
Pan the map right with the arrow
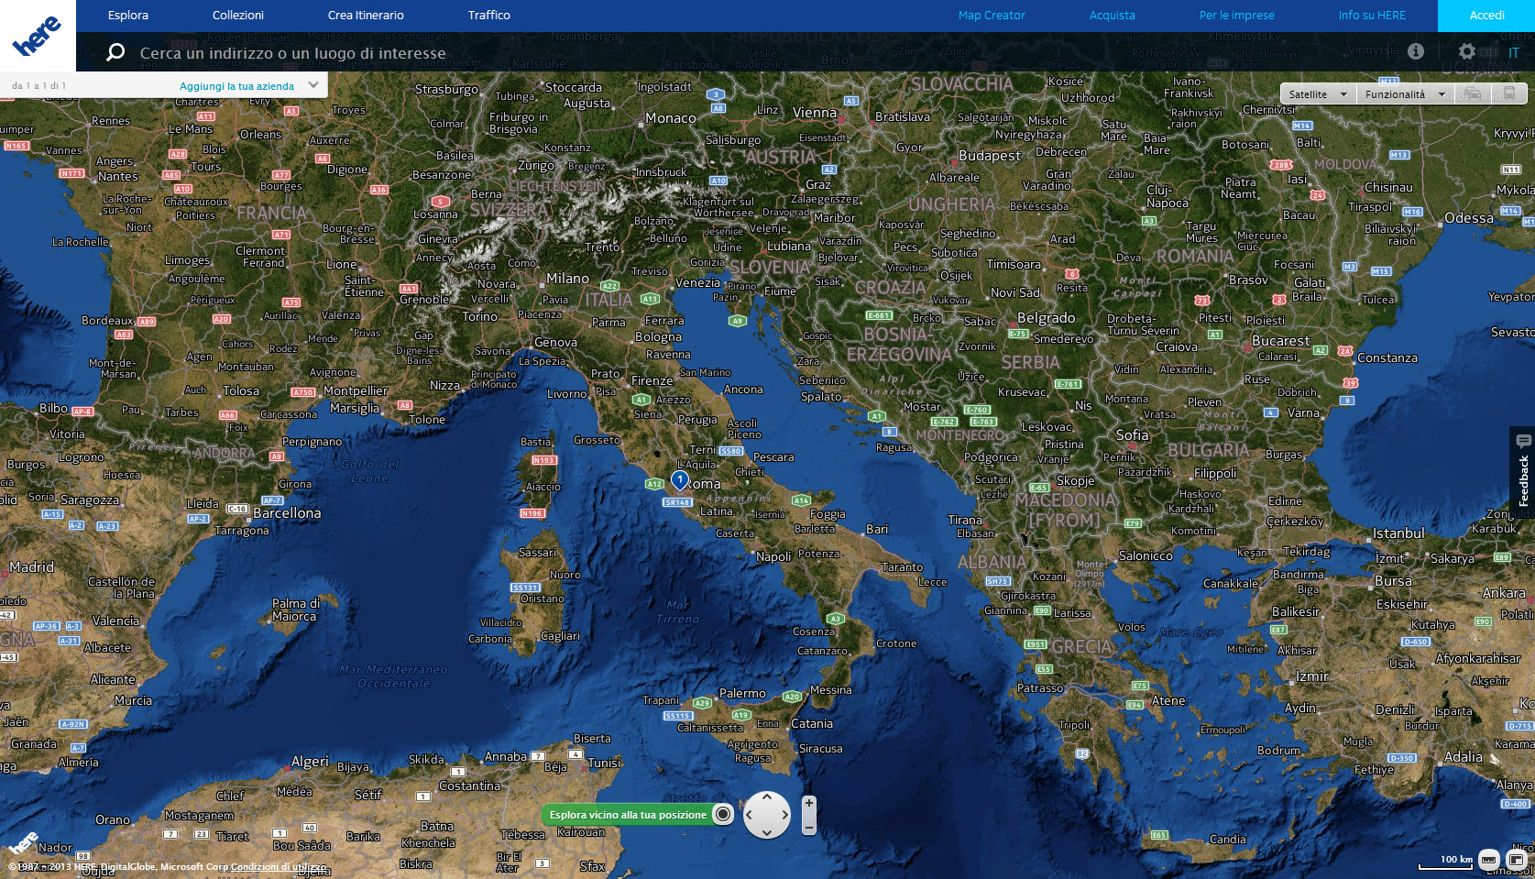pyautogui.click(x=784, y=815)
